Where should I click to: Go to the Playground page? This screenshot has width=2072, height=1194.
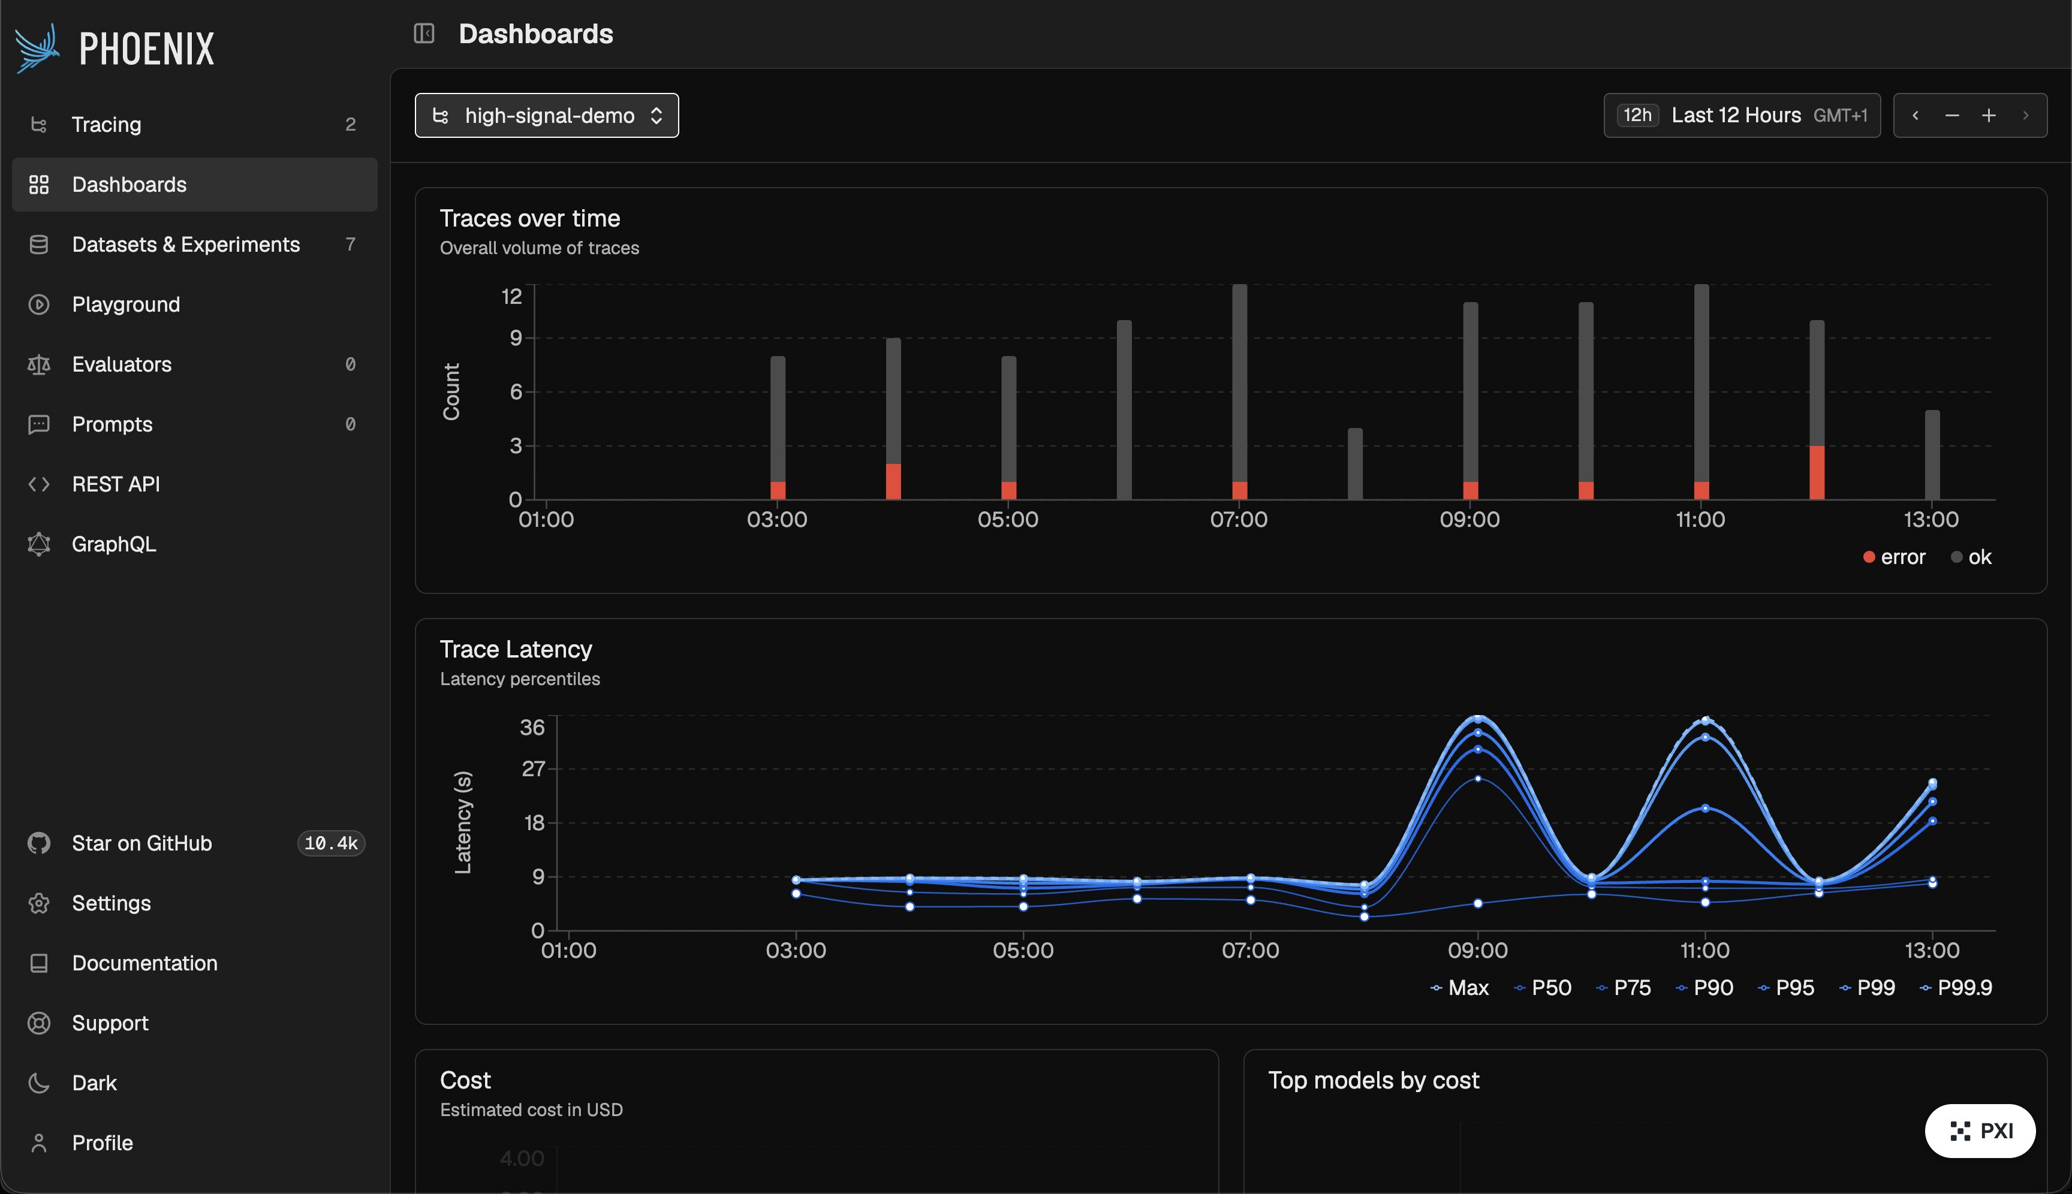194,304
